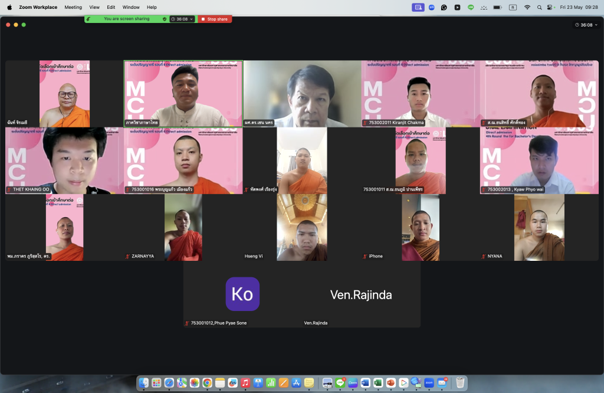The height and width of the screenshot is (393, 604).
Task: Select 753002013 Kyaw Phyo wai video tile
Action: point(539,161)
